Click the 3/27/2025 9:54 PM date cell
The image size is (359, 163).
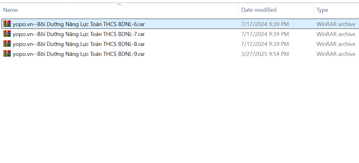(265, 54)
